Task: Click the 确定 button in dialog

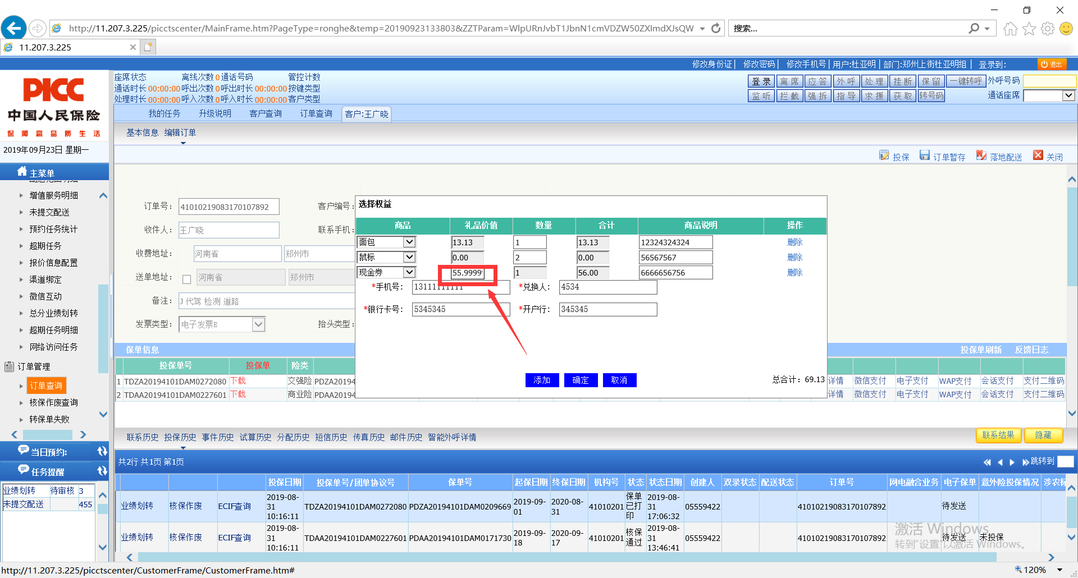Action: (x=581, y=380)
